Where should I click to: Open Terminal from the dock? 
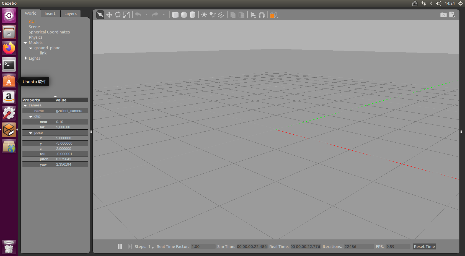(x=9, y=65)
